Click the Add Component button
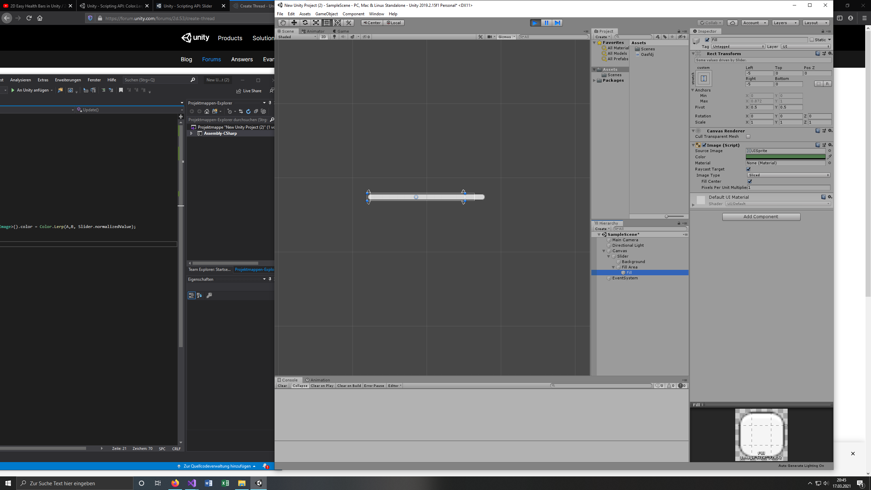The width and height of the screenshot is (871, 490). click(761, 217)
